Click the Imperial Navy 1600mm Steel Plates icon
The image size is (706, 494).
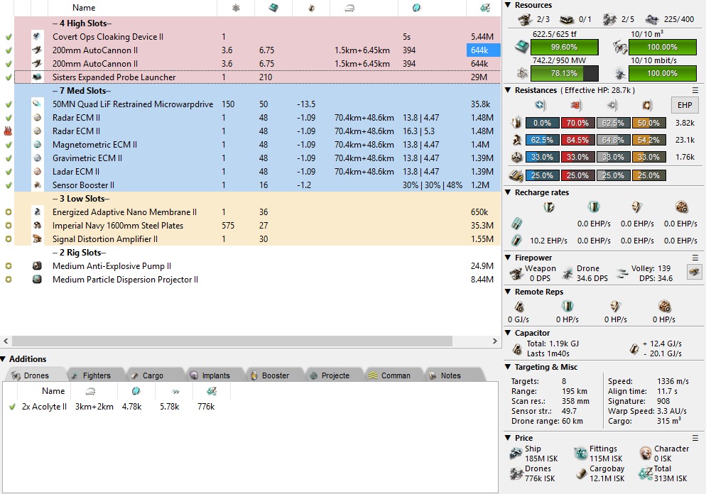coord(37,226)
